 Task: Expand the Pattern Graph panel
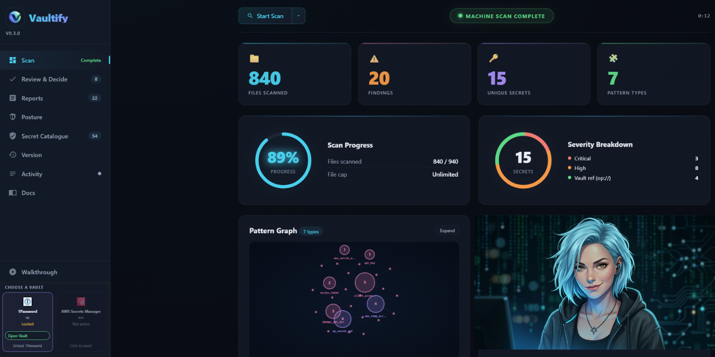point(447,230)
